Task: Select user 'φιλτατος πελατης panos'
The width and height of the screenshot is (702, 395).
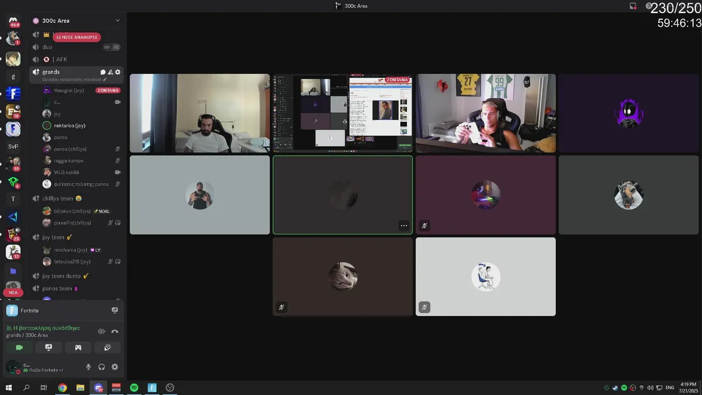Action: click(82, 184)
